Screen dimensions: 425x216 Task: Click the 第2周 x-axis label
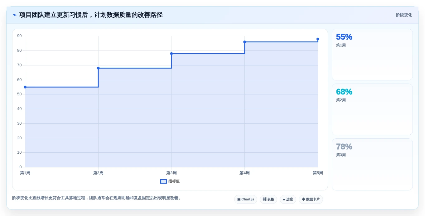(98, 173)
